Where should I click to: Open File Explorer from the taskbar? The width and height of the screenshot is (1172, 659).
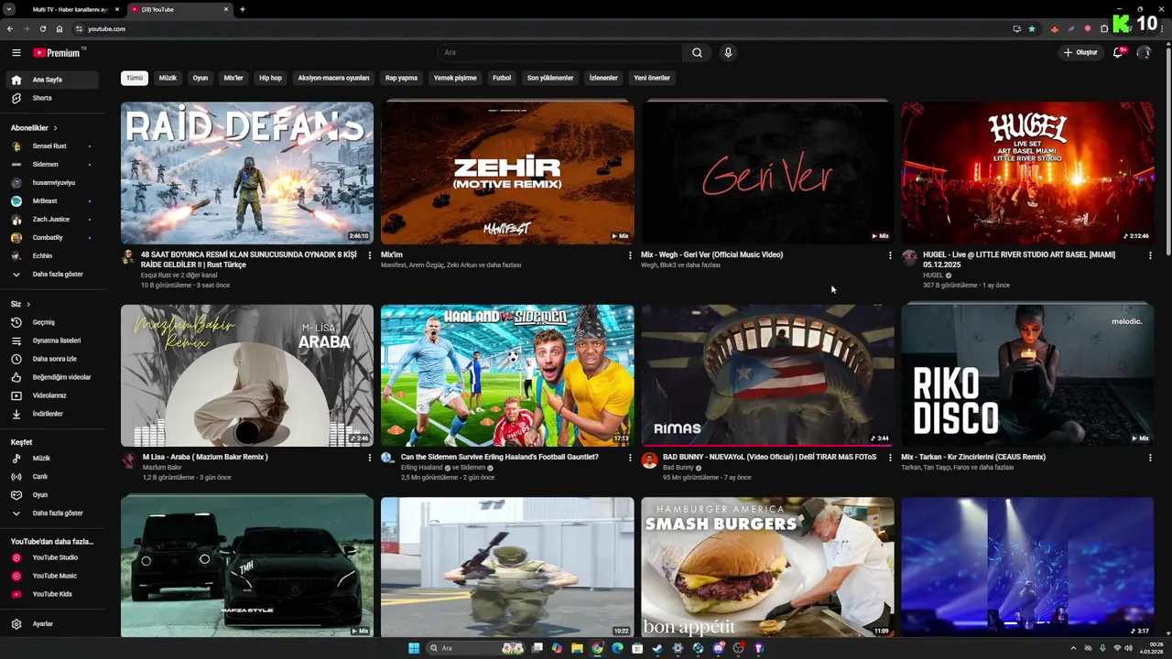577,648
